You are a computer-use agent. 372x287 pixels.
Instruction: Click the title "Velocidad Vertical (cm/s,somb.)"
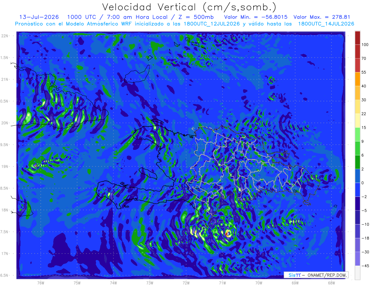(x=189, y=7)
